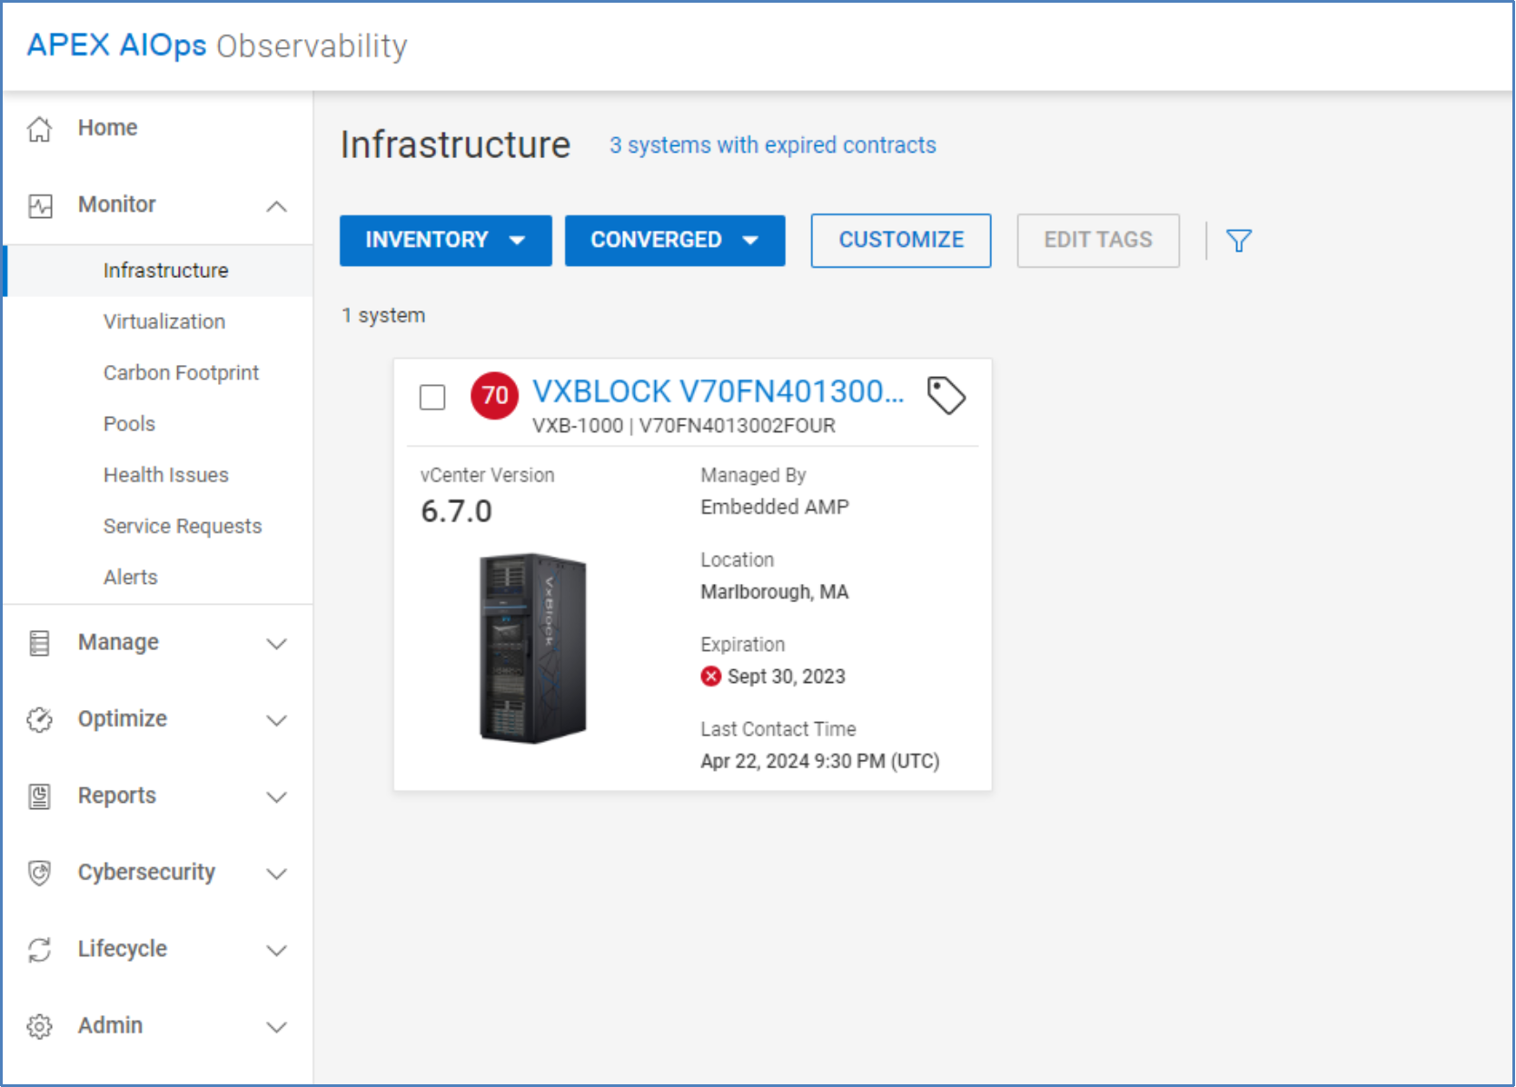Open 3 systems with expired contracts link
The width and height of the screenshot is (1516, 1087).
tap(772, 145)
